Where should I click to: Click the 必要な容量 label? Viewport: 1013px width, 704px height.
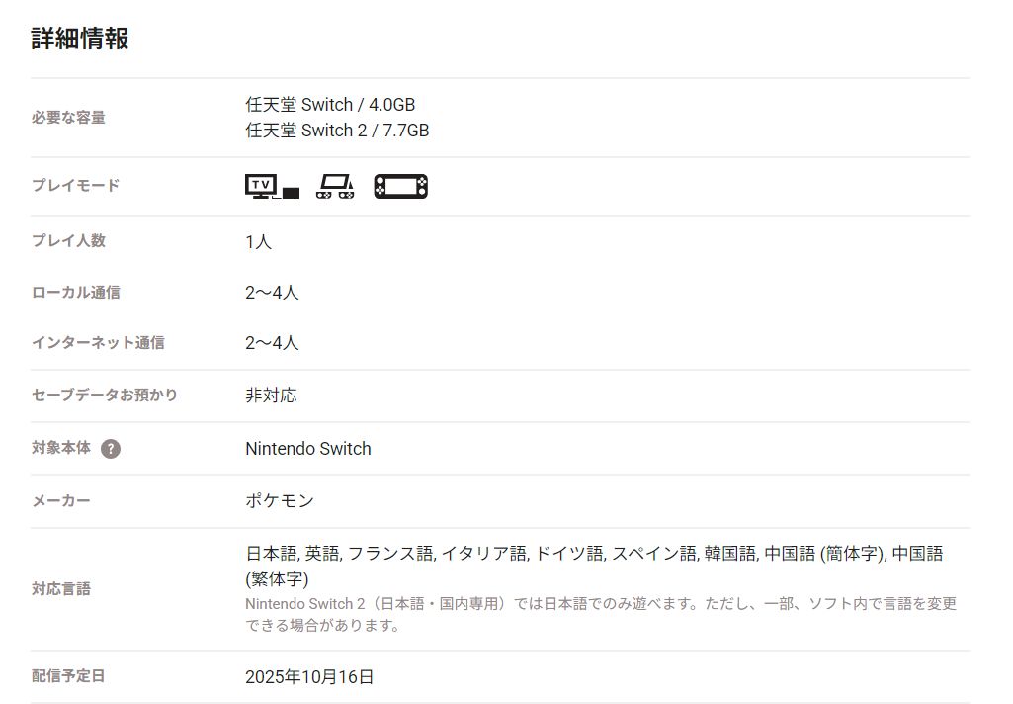pyautogui.click(x=68, y=118)
